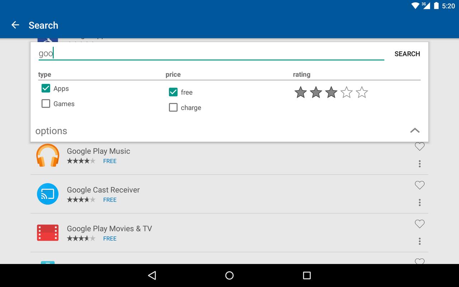459x287 pixels.
Task: Open more options for Google Play Movies & TV
Action: (x=420, y=241)
